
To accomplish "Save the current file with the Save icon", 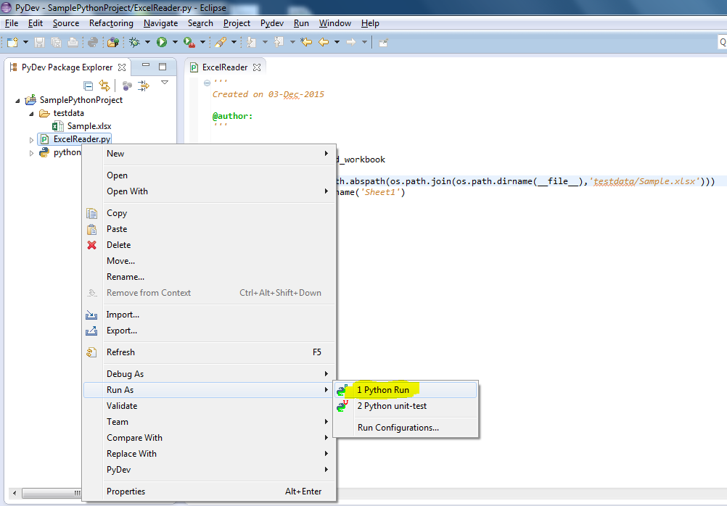I will click(38, 42).
